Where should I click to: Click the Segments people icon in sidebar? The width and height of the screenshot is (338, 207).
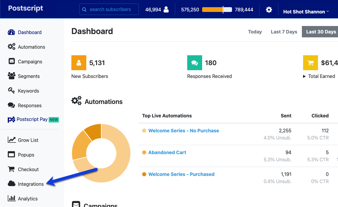[x=12, y=76]
